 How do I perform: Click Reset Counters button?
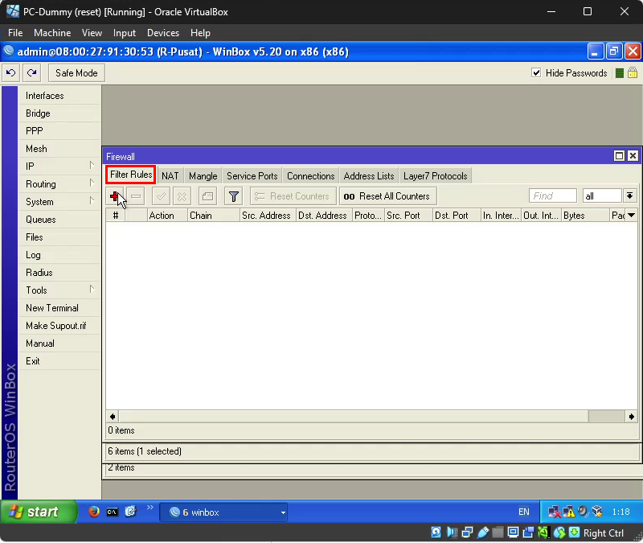(x=293, y=196)
